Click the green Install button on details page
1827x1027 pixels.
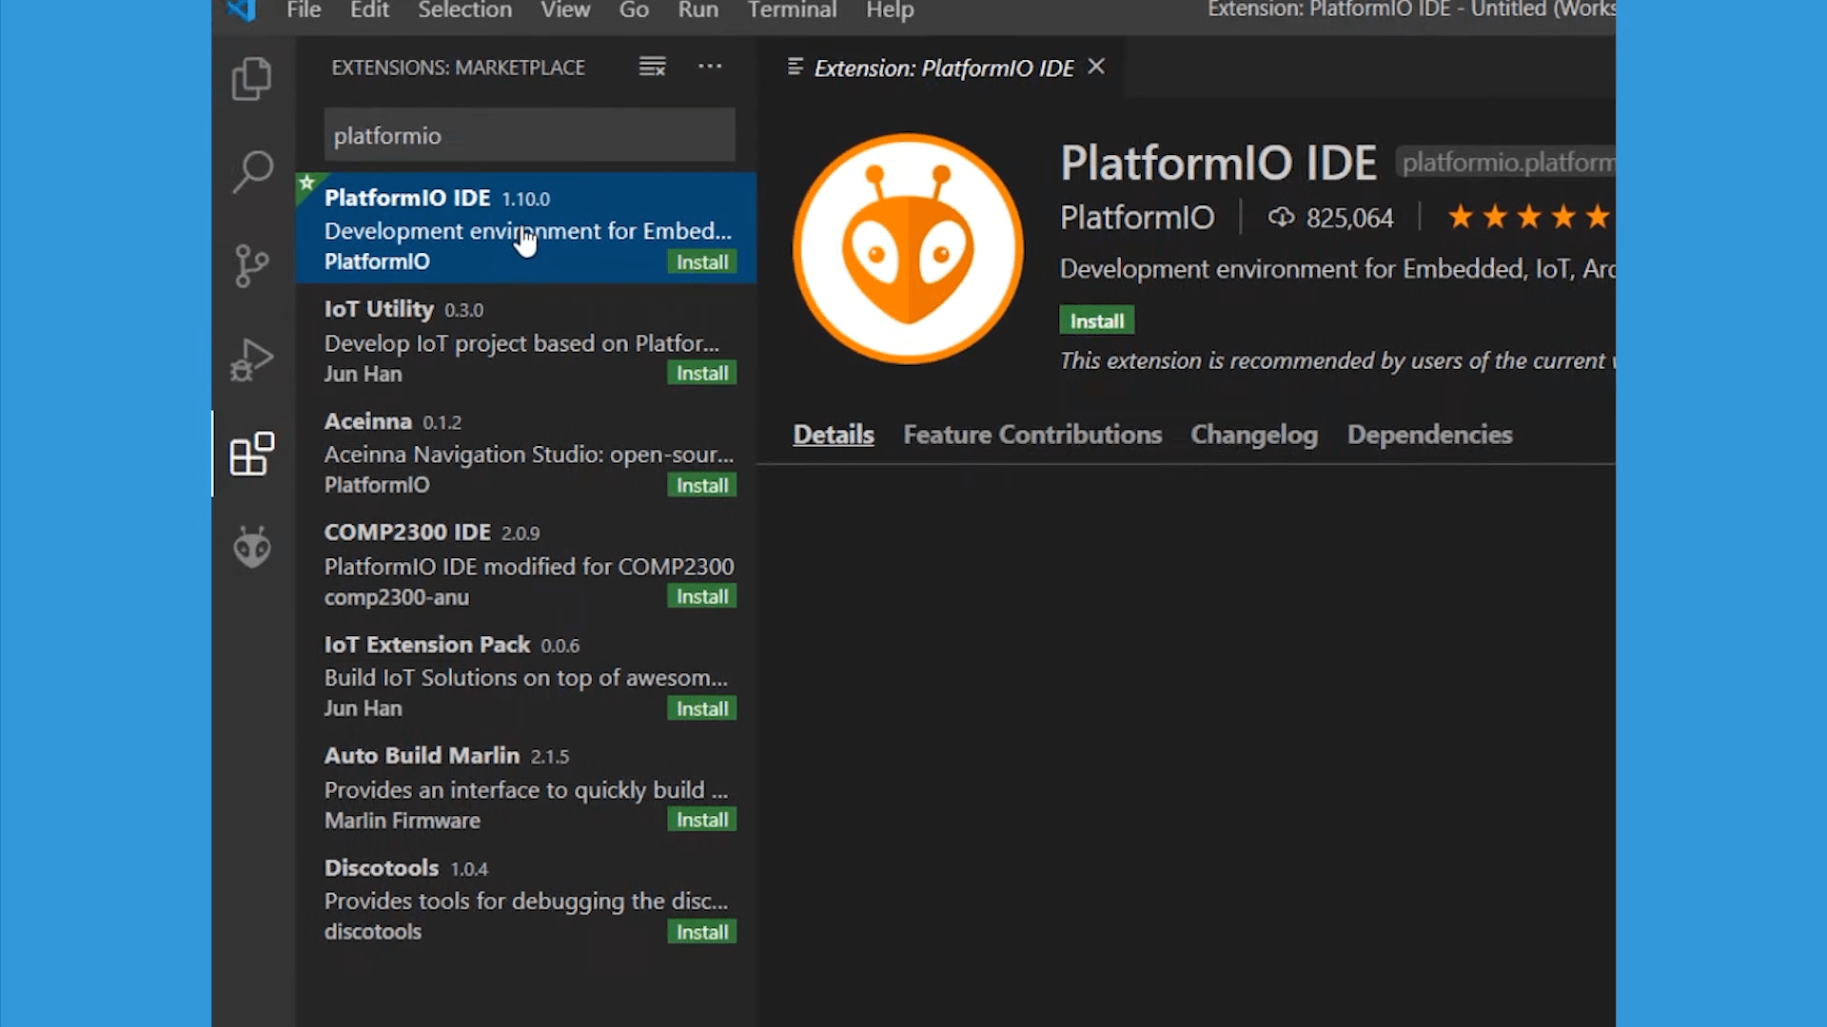click(x=1096, y=321)
